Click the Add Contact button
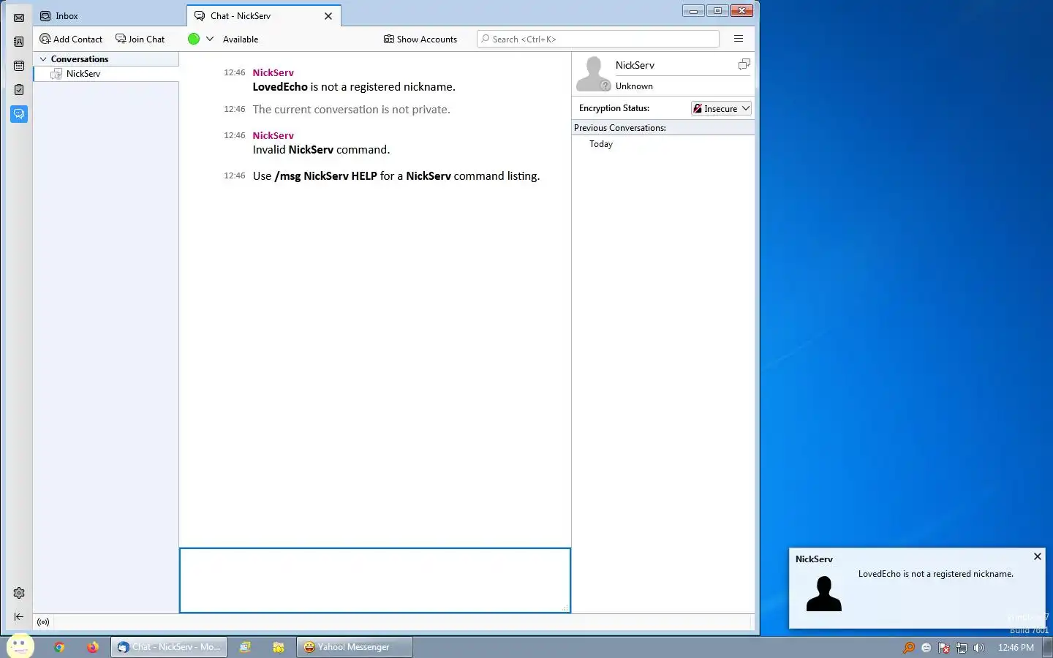Viewport: 1053px width, 658px height. click(71, 39)
